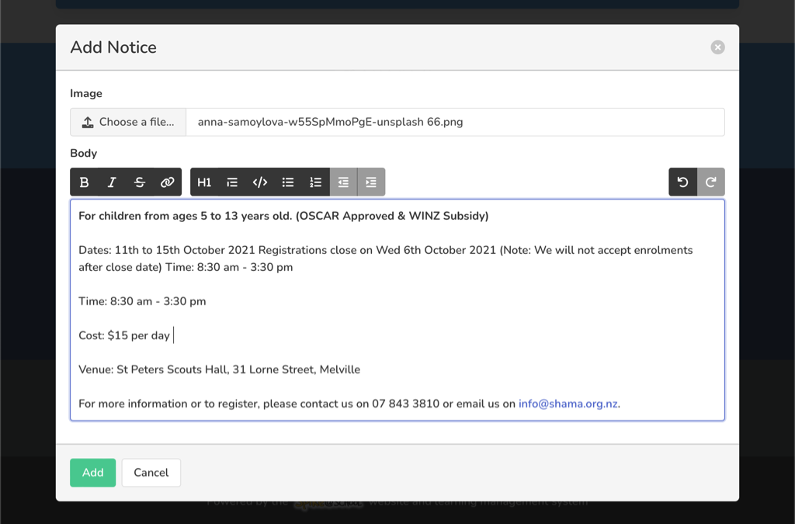Insert a block quote

(x=232, y=182)
